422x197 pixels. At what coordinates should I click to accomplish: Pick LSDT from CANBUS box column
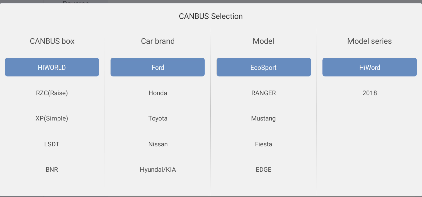52,144
